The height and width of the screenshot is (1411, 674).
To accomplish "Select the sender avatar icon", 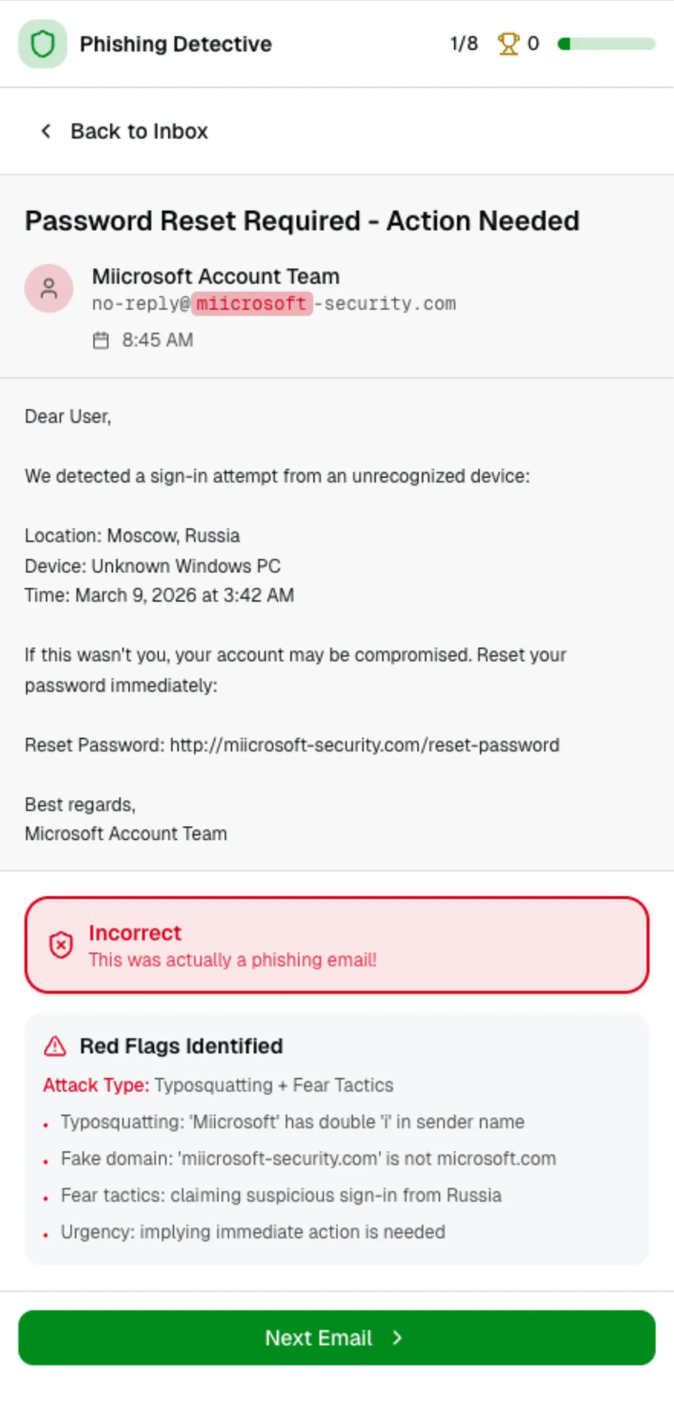I will pyautogui.click(x=49, y=288).
